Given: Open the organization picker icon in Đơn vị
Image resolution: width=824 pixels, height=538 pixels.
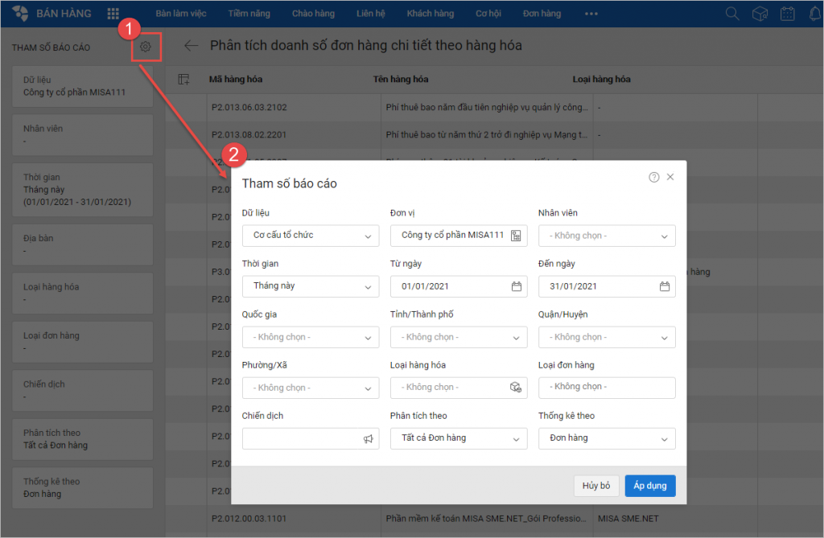Looking at the screenshot, I should tap(516, 236).
